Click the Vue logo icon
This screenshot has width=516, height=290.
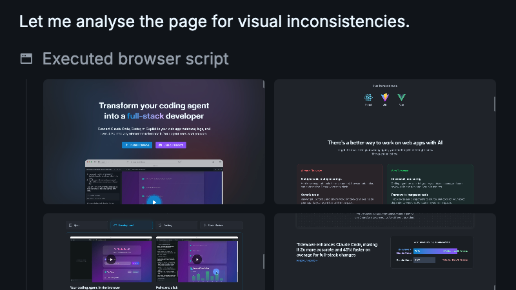pyautogui.click(x=401, y=99)
